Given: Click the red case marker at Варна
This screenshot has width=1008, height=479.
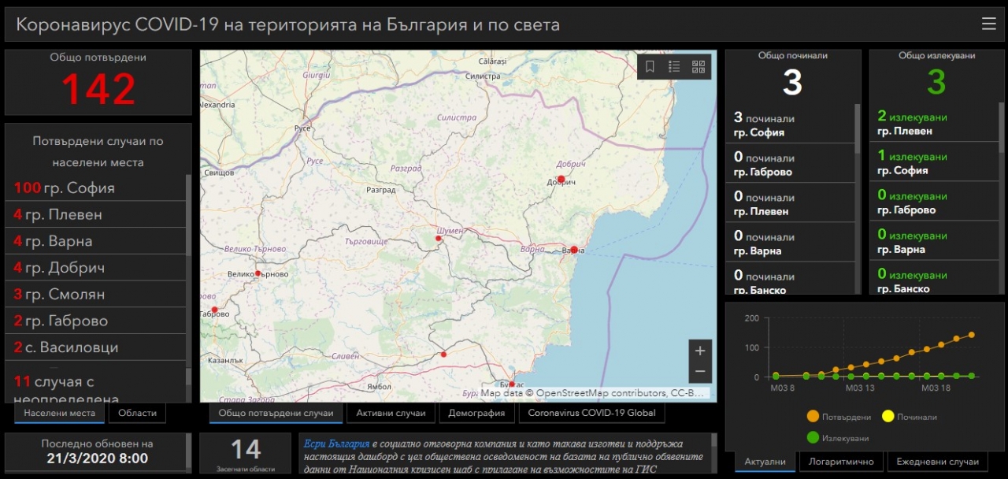Looking at the screenshot, I should click(x=574, y=250).
